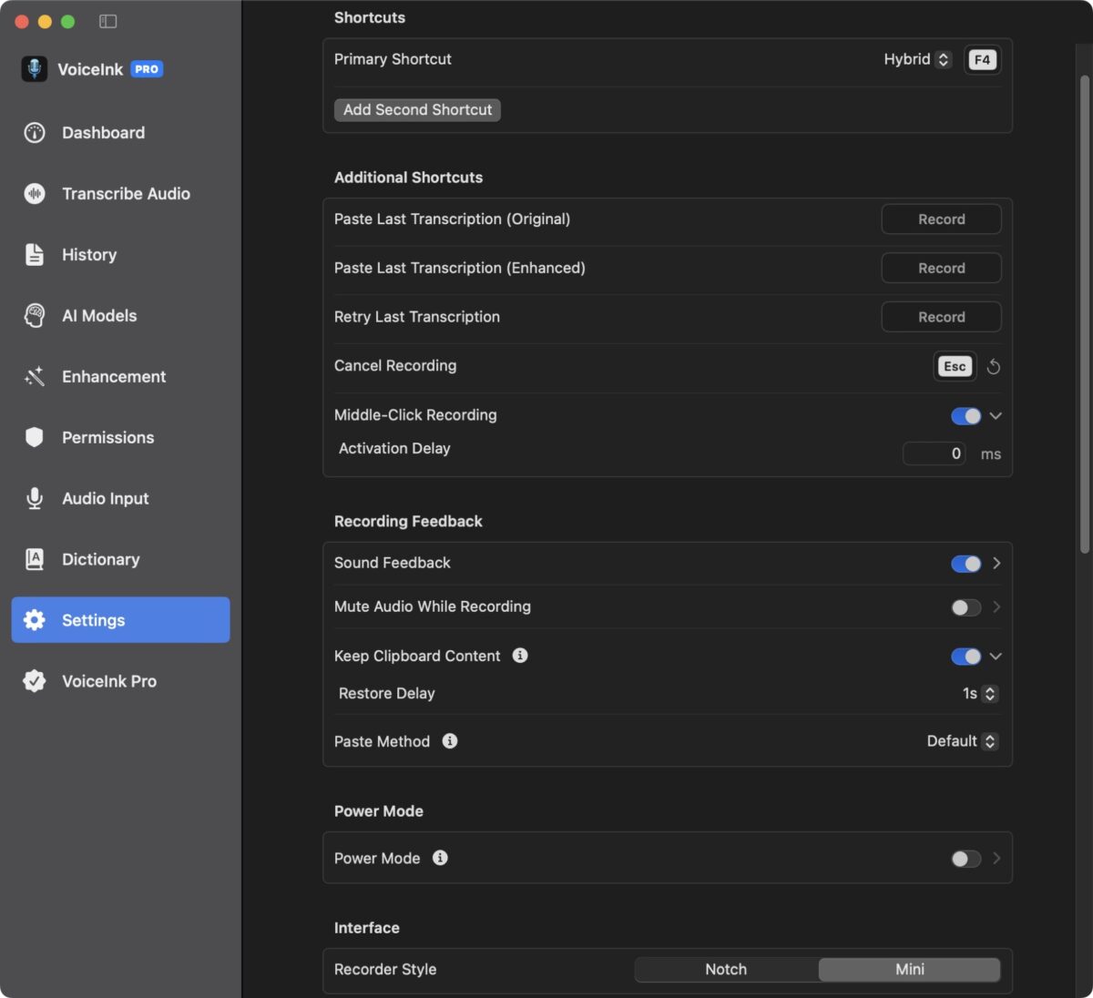Open the History page

click(x=120, y=255)
